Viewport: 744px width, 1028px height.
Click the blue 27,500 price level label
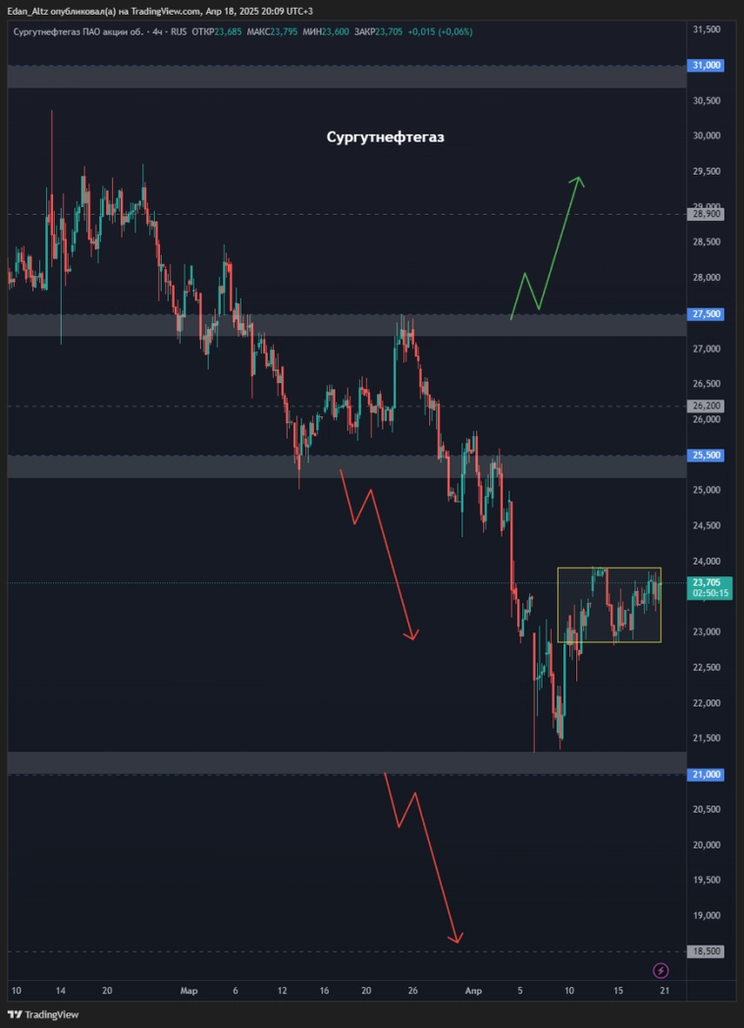pos(707,314)
